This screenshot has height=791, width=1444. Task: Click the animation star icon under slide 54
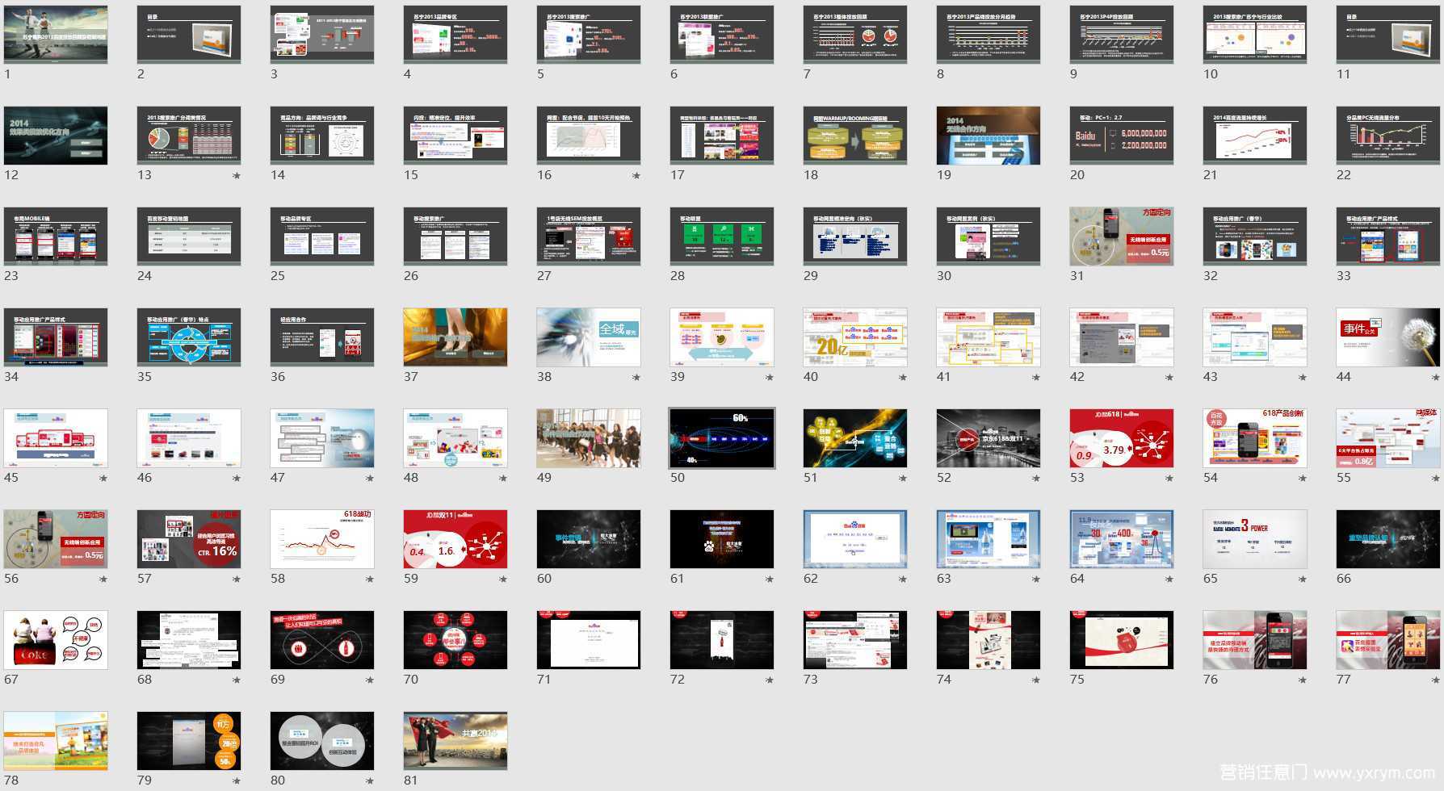[1303, 479]
